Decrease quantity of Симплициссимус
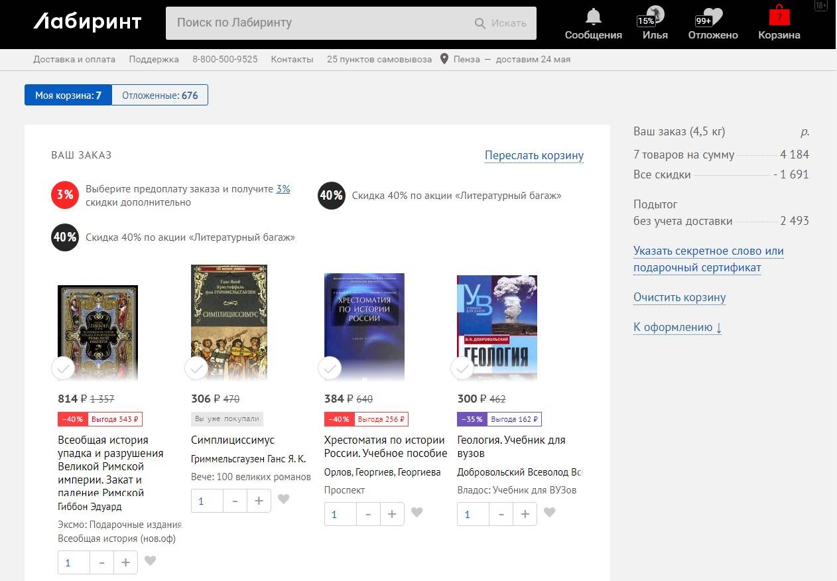Image resolution: width=837 pixels, height=581 pixels. point(235,501)
